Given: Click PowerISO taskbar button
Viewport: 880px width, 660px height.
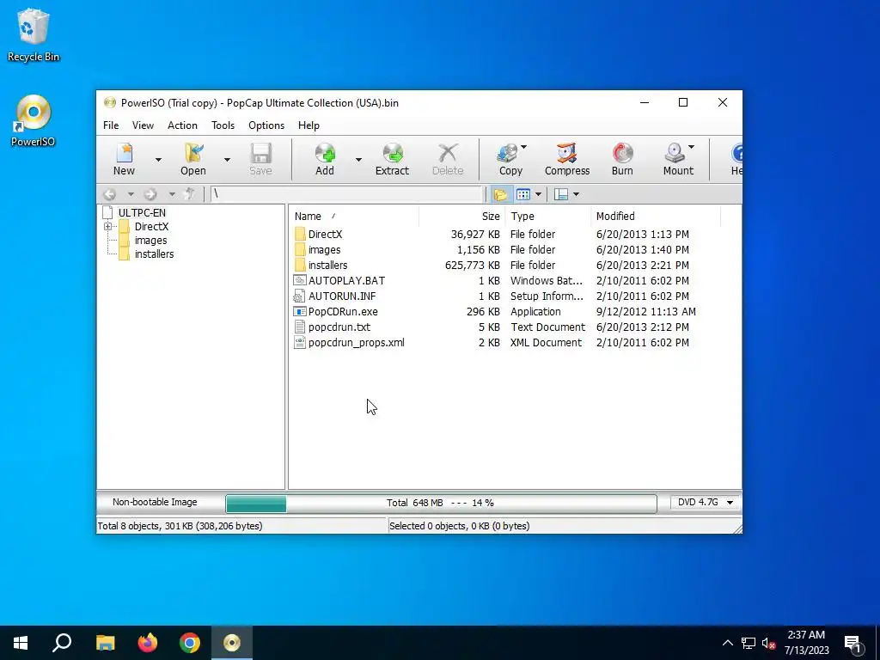Looking at the screenshot, I should pyautogui.click(x=232, y=643).
